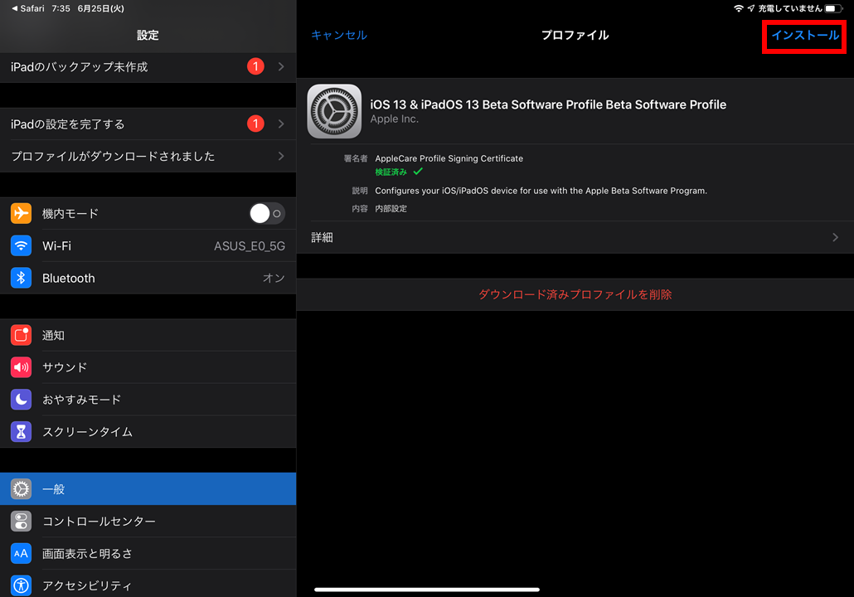
Task: Expand iPadのバックアップ未作成 chevron
Action: point(281,66)
